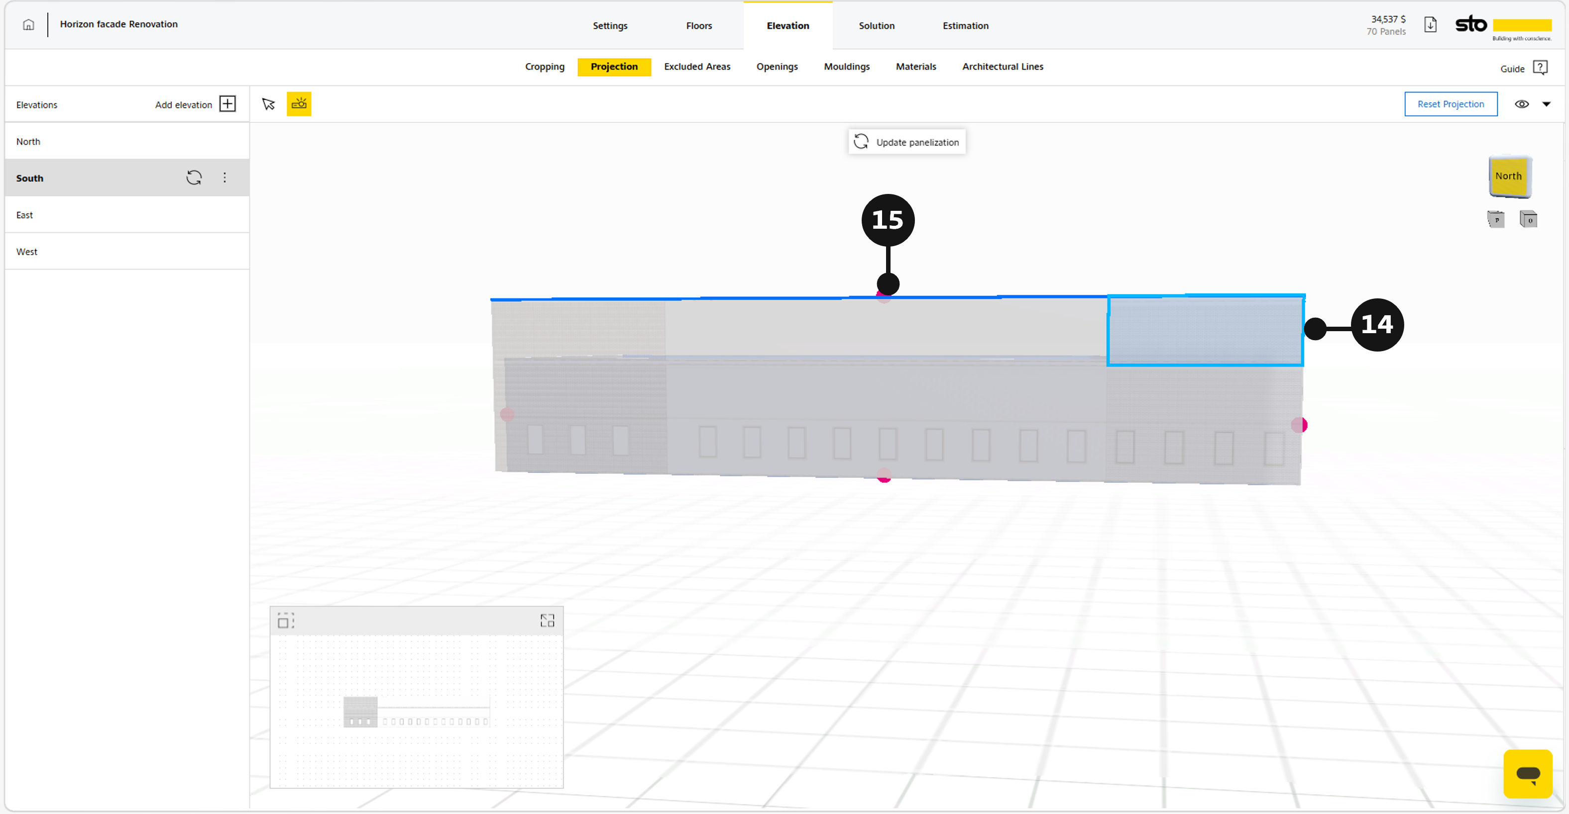
Task: Select the North elevation
Action: [x=127, y=141]
